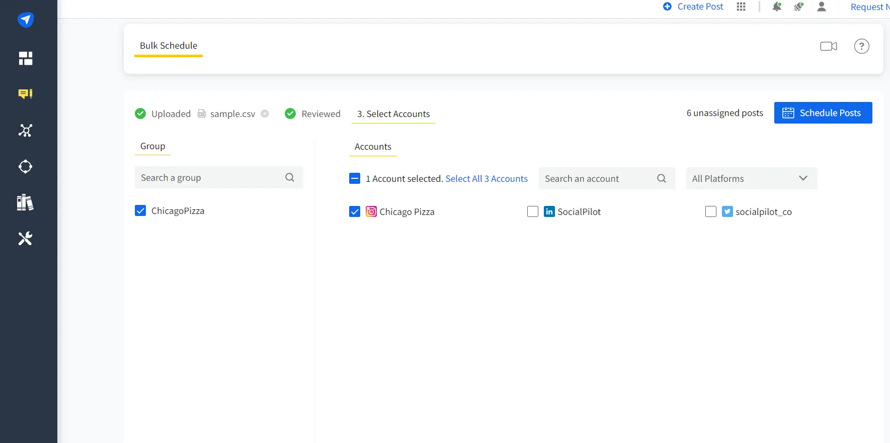The height and width of the screenshot is (443, 890).
Task: Open the All Platforms dropdown
Action: tap(752, 178)
